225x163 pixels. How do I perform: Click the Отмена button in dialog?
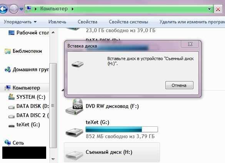point(179,85)
